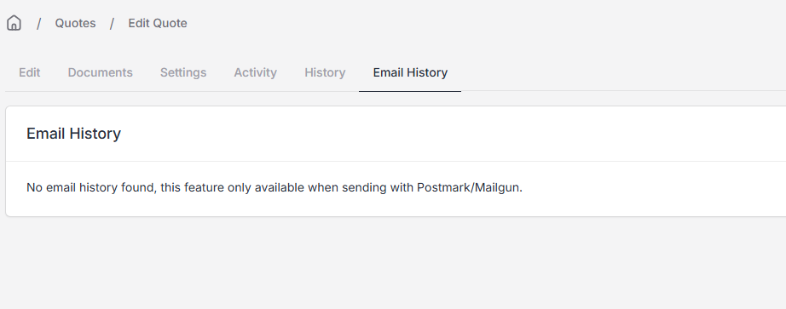Go to the dashboard via home icon
This screenshot has height=309, width=786.
(x=14, y=23)
